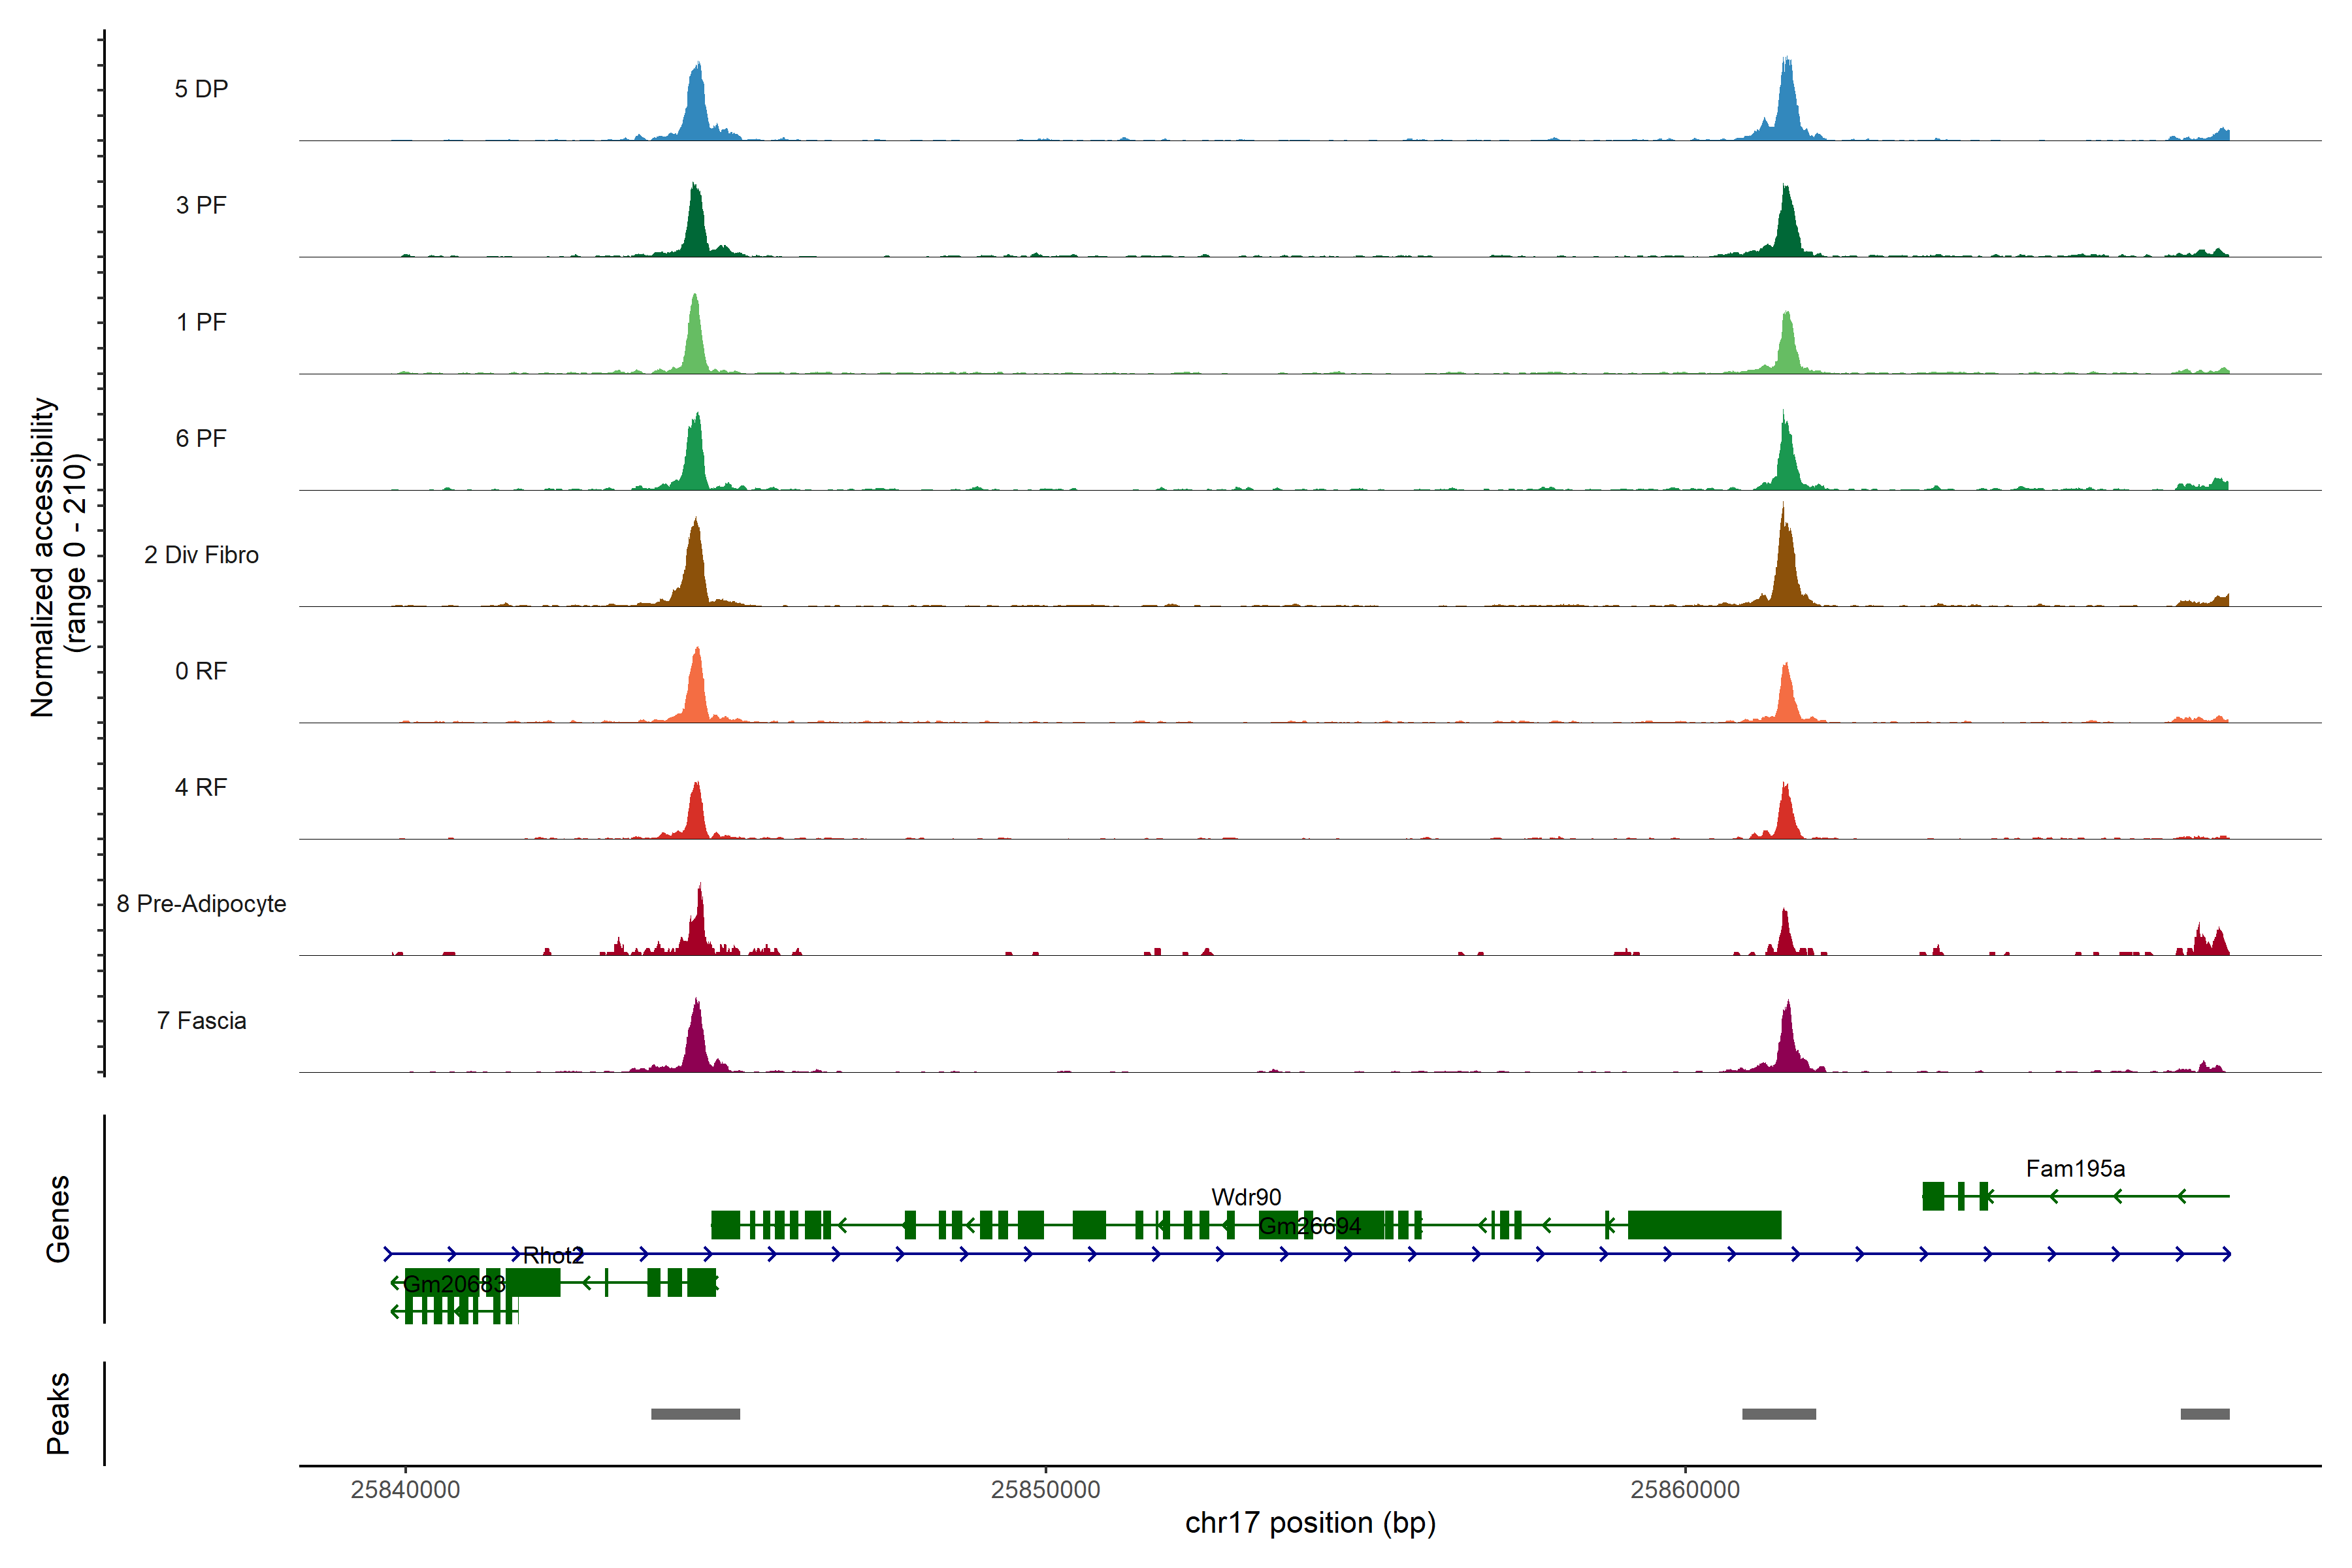Screen dimensions: 2352x1568
Task: Select the leftmost gray peak bar
Action: (695, 1413)
